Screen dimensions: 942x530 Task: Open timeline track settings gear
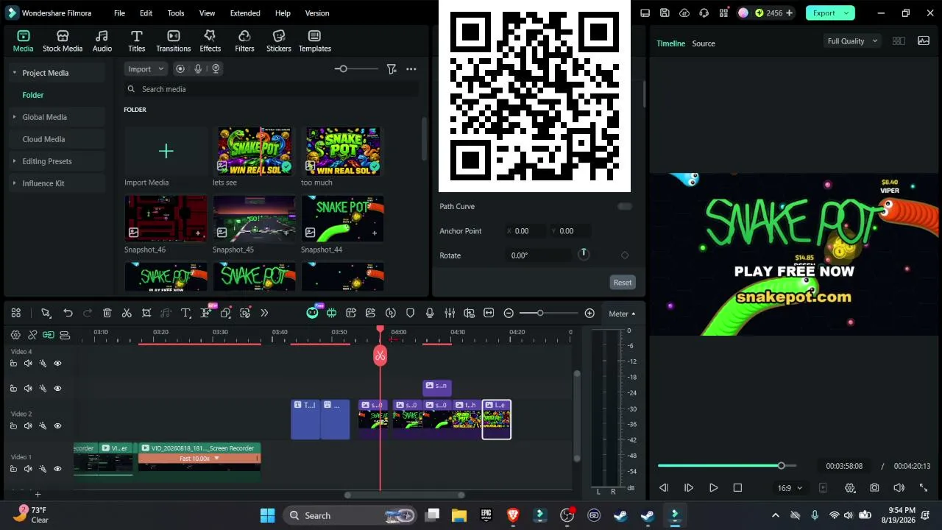[15, 335]
